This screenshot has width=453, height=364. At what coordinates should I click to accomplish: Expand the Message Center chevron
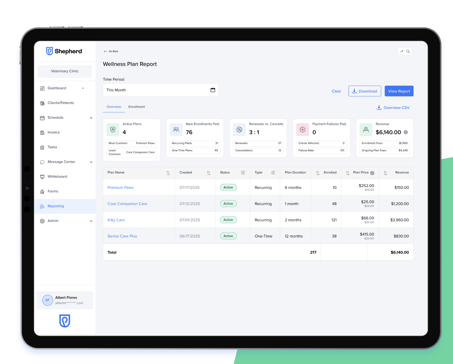(x=91, y=162)
